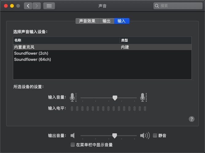Select the 输入 tab
This screenshot has height=153, width=205.
point(122,21)
